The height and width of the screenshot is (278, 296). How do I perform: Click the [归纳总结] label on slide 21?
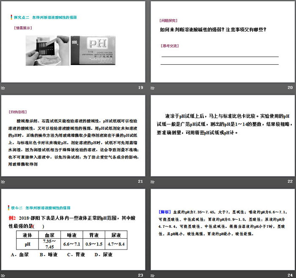(x=17, y=112)
